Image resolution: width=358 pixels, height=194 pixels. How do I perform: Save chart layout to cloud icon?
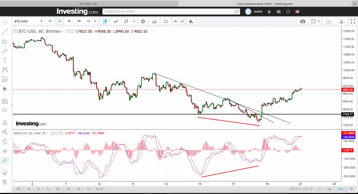341,21
